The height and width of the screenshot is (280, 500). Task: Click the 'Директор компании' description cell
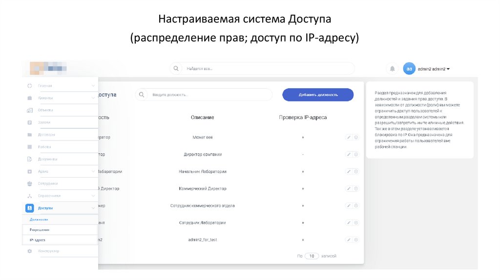[203, 155]
